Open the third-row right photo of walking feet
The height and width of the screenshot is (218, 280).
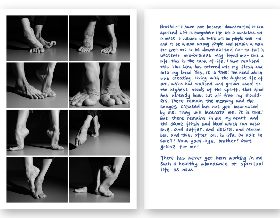pyautogui.click(x=100, y=132)
